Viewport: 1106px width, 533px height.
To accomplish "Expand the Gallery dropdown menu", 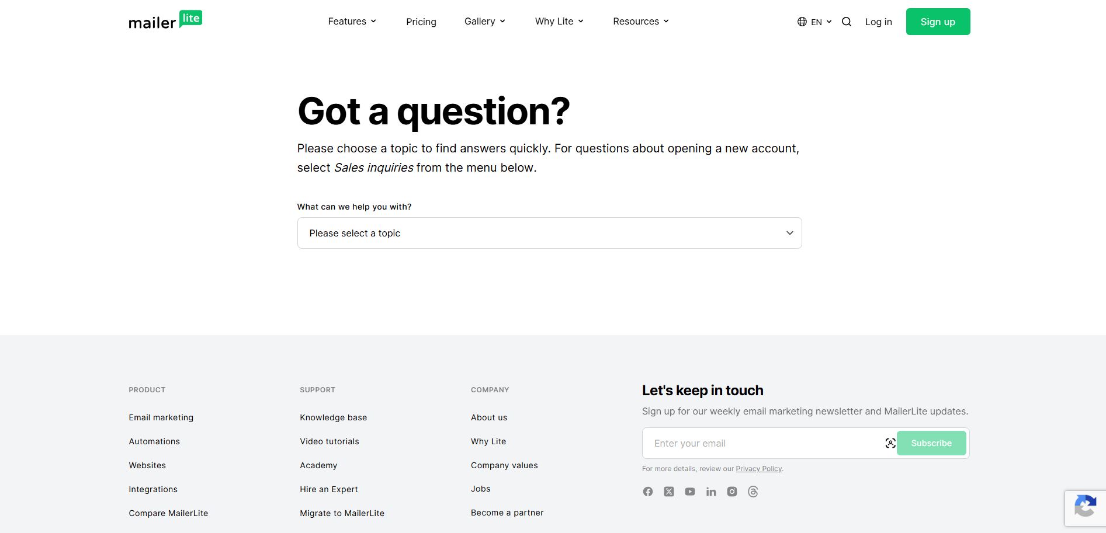I will tap(485, 21).
